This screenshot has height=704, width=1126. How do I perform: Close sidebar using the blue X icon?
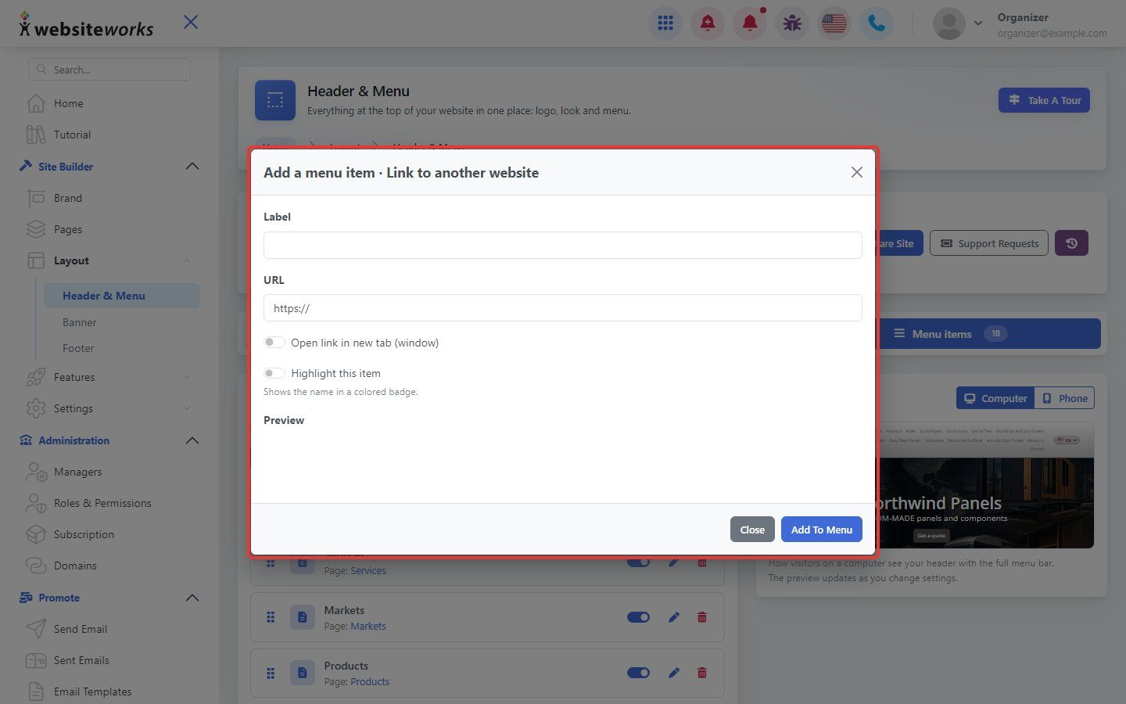191,22
